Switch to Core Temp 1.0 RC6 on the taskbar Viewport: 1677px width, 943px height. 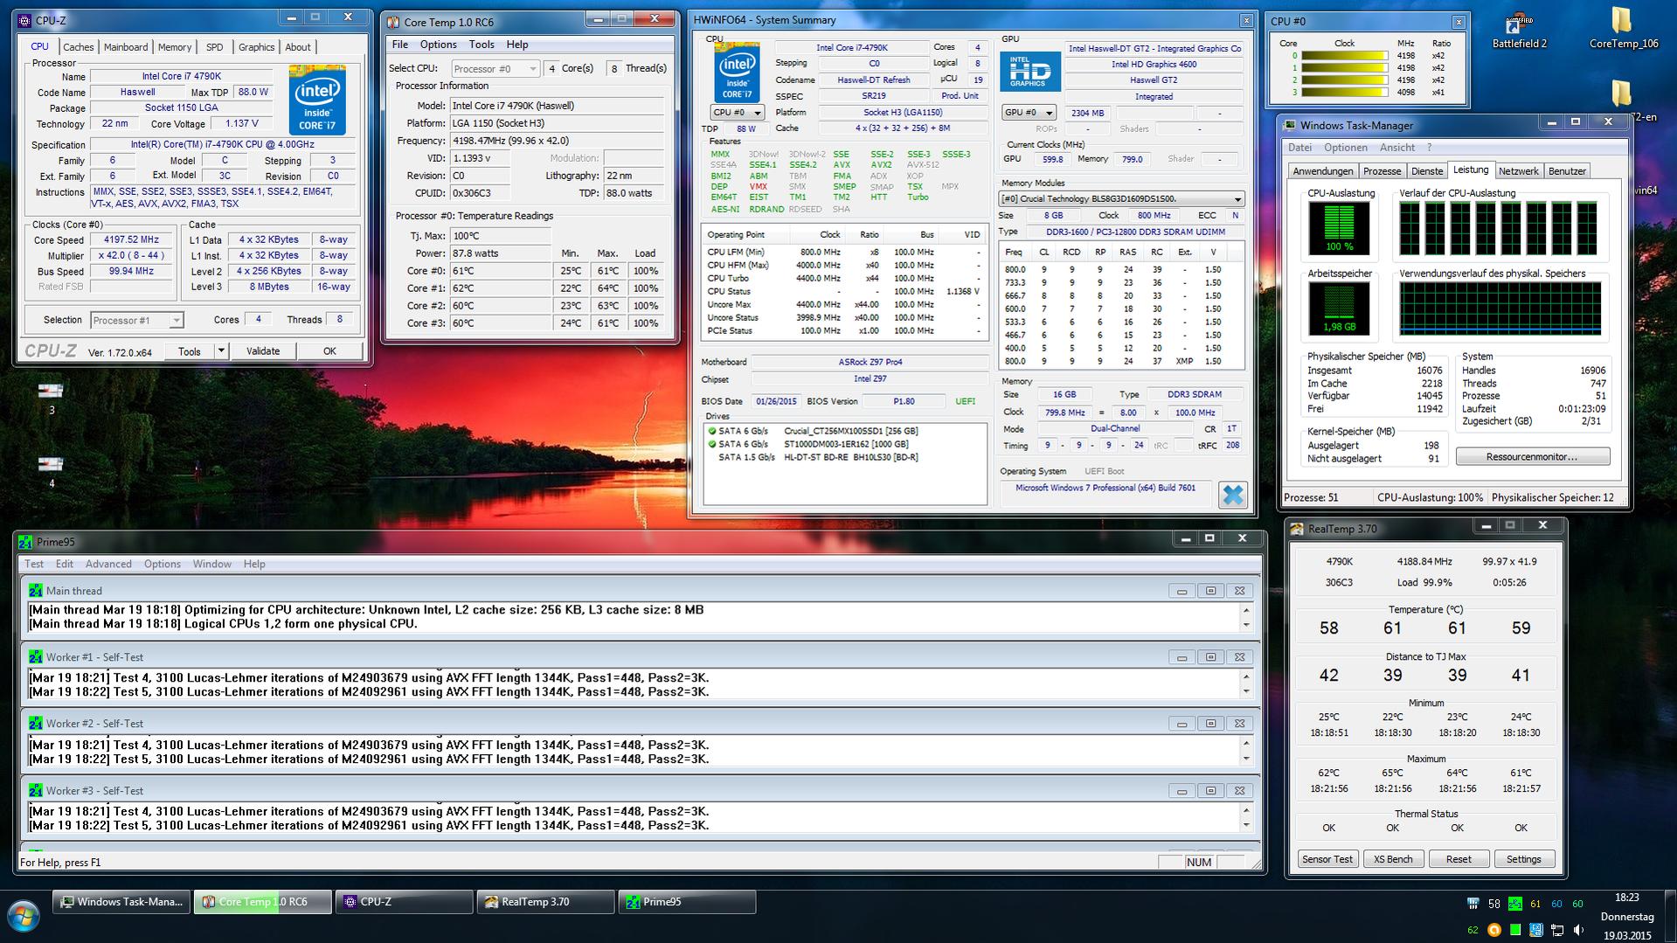point(263,902)
